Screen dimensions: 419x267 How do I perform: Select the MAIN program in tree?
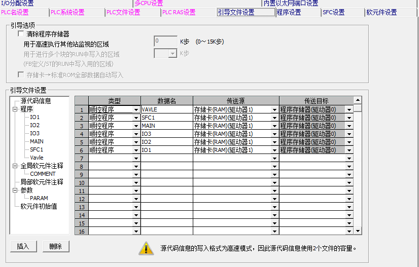click(x=37, y=141)
